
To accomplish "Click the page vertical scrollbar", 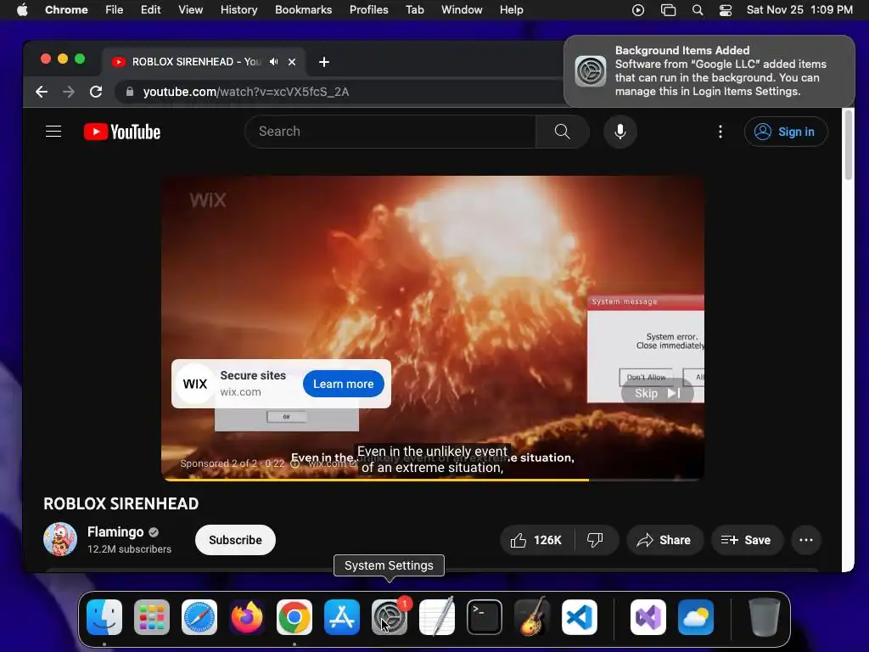I will pos(848,144).
